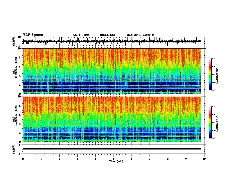Screen dimensions: 230x178
Task: Click time axis tick label "5"
Action: [114, 159]
